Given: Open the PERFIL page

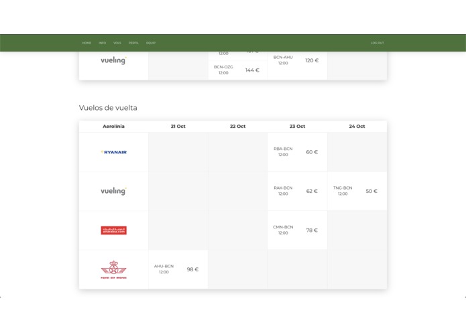Looking at the screenshot, I should point(133,43).
